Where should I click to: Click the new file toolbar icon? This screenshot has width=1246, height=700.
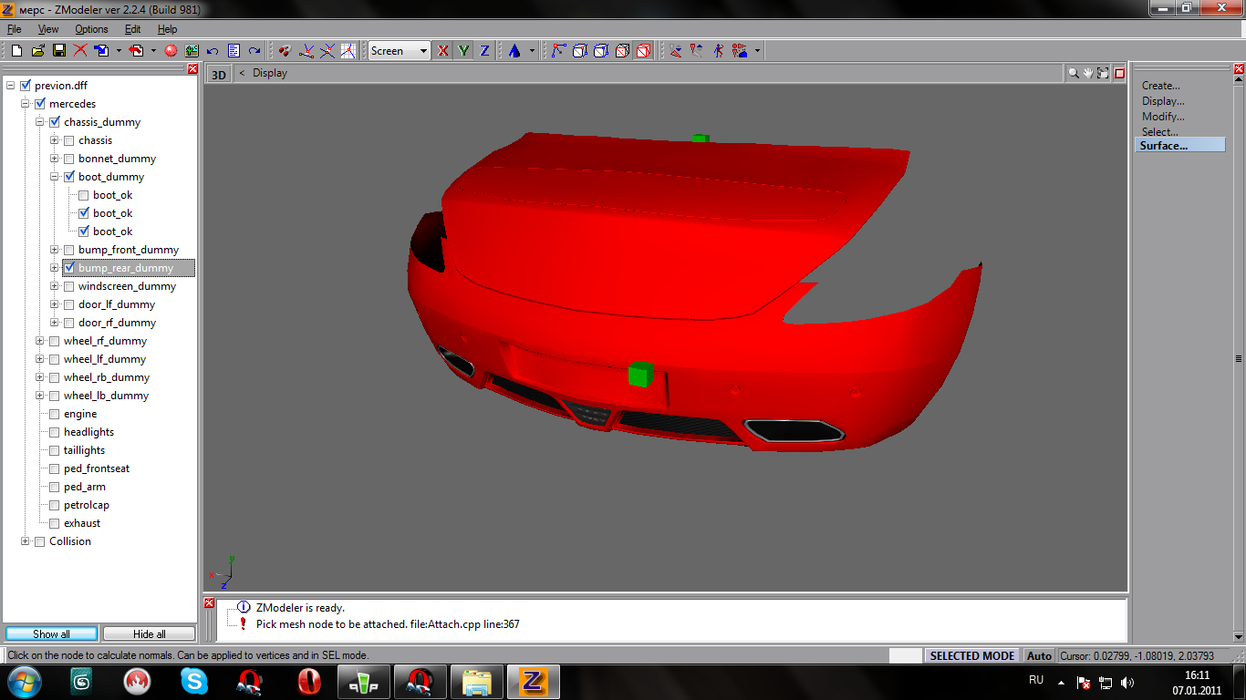(x=16, y=51)
